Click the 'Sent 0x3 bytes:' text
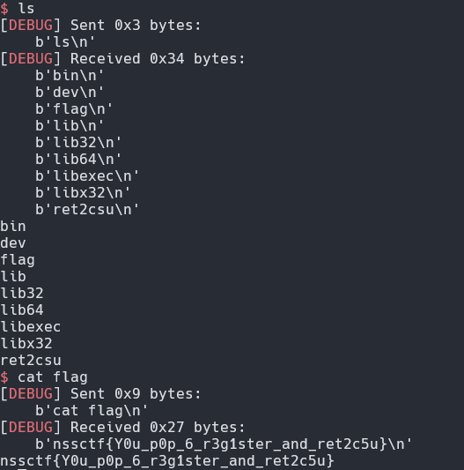 coord(136,25)
